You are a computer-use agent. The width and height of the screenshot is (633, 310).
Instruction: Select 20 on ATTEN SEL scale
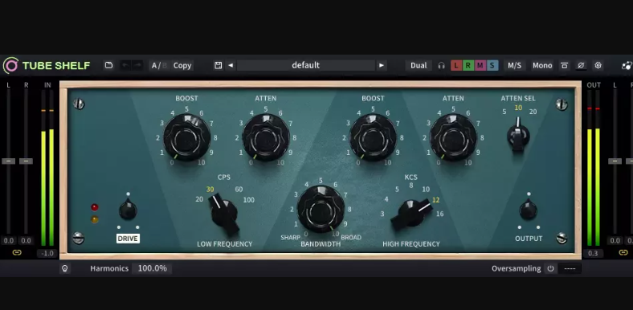(x=533, y=112)
